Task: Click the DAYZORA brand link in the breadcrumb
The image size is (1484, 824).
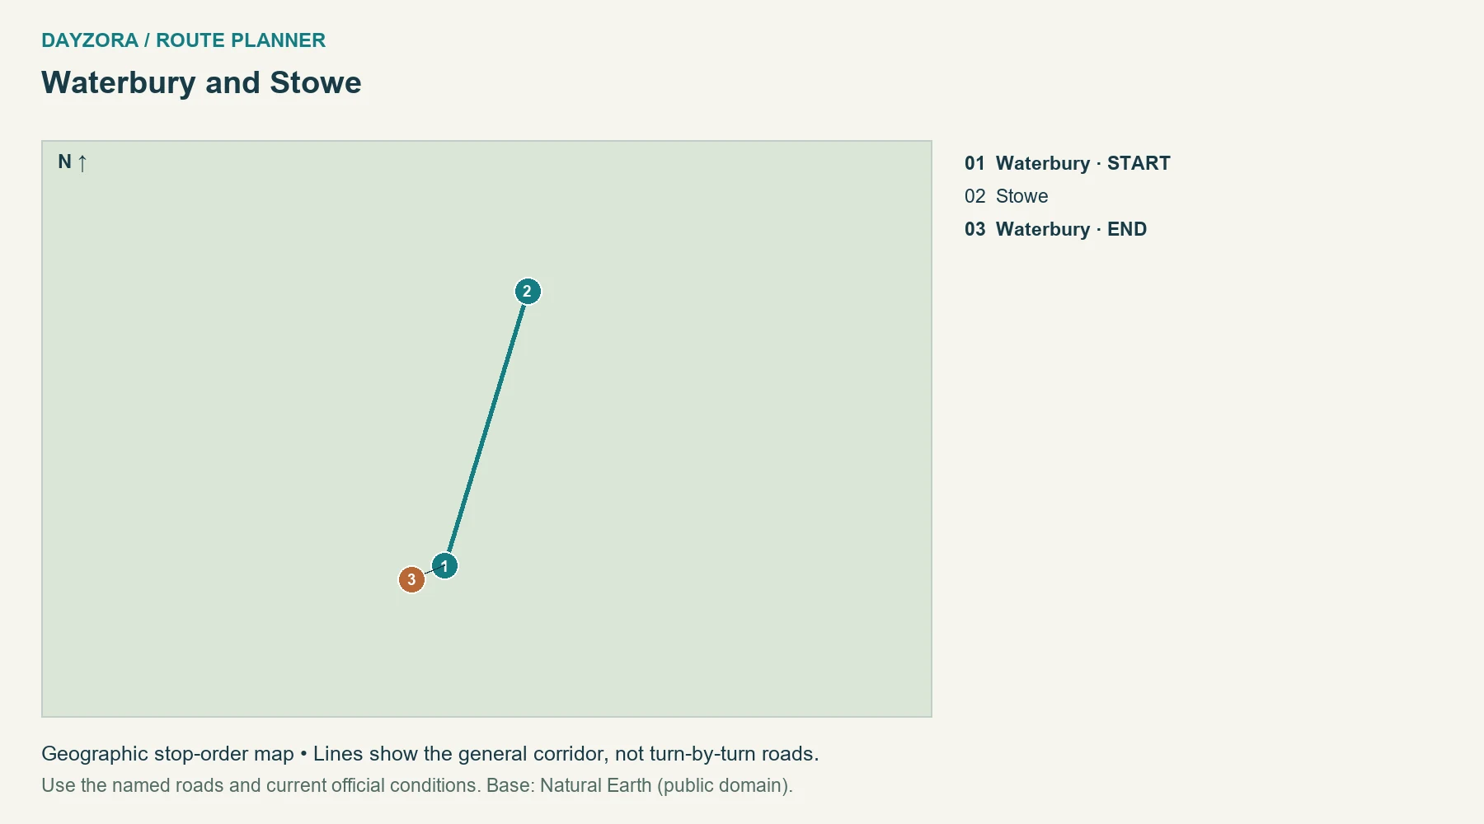Action: [90, 40]
